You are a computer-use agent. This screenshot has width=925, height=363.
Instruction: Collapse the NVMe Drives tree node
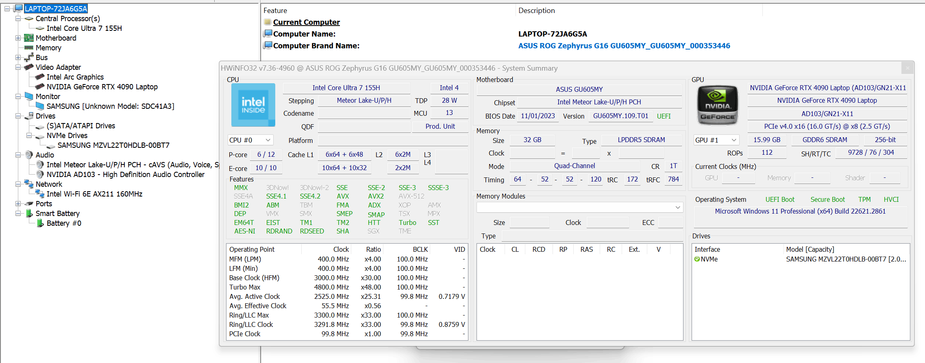click(x=29, y=135)
